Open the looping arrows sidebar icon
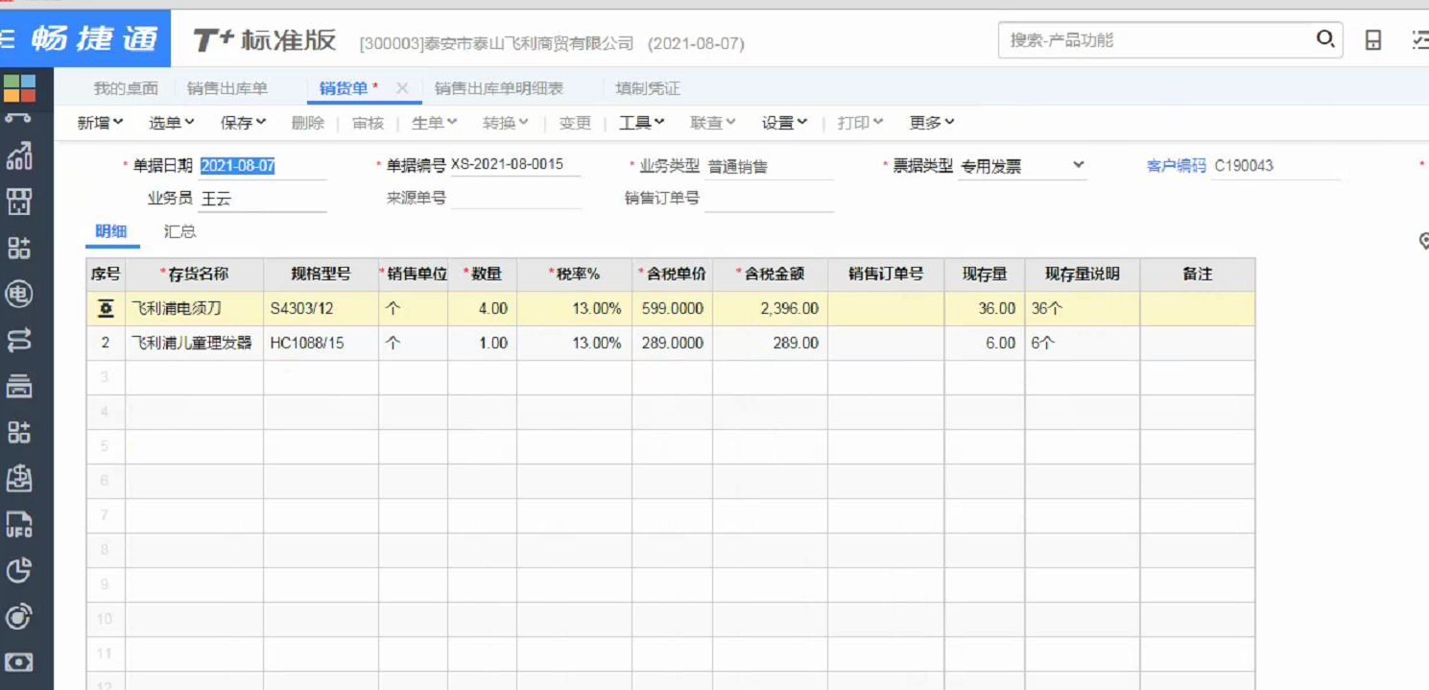 tap(19, 340)
